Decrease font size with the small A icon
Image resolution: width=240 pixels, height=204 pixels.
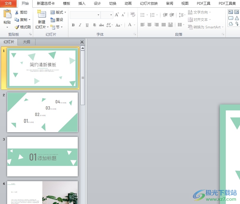pos(123,15)
